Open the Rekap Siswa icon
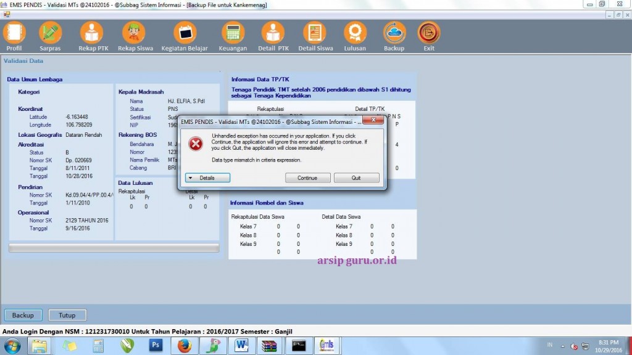Viewport: 632px width, 355px height. coord(135,36)
